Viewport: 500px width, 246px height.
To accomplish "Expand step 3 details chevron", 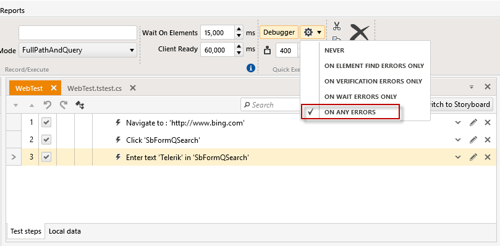I will (458, 156).
